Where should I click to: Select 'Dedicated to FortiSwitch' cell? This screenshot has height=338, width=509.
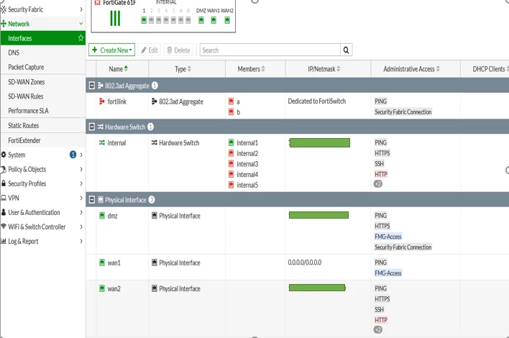point(317,101)
